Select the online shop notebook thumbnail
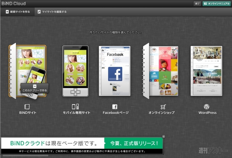The image size is (232, 158). (160, 71)
